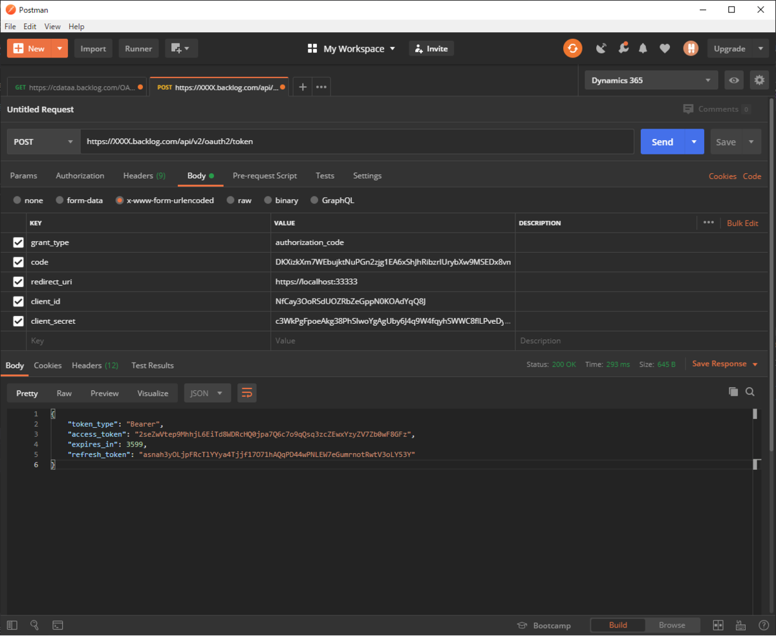The height and width of the screenshot is (636, 776).
Task: Open two-pane layout icon in status bar
Action: [718, 625]
